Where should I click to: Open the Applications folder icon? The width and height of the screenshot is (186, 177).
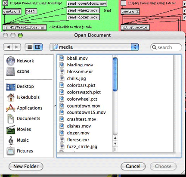pos(11,108)
